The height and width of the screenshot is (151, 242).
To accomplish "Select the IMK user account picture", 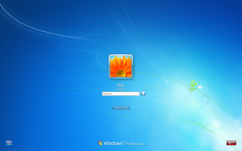I will tap(121, 67).
